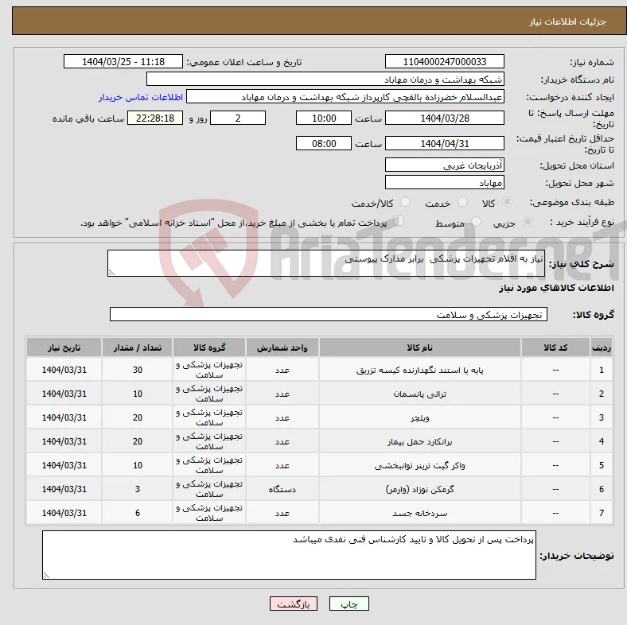Screen dimensions: 627x625
Task: Click quantity 30 in row 1
Action: (137, 370)
